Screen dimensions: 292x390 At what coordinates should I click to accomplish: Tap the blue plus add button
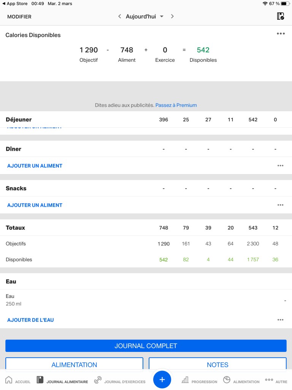point(162,379)
